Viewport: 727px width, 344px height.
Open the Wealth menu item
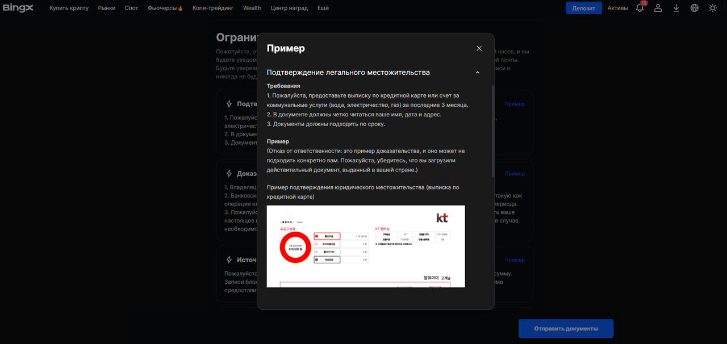(x=252, y=8)
